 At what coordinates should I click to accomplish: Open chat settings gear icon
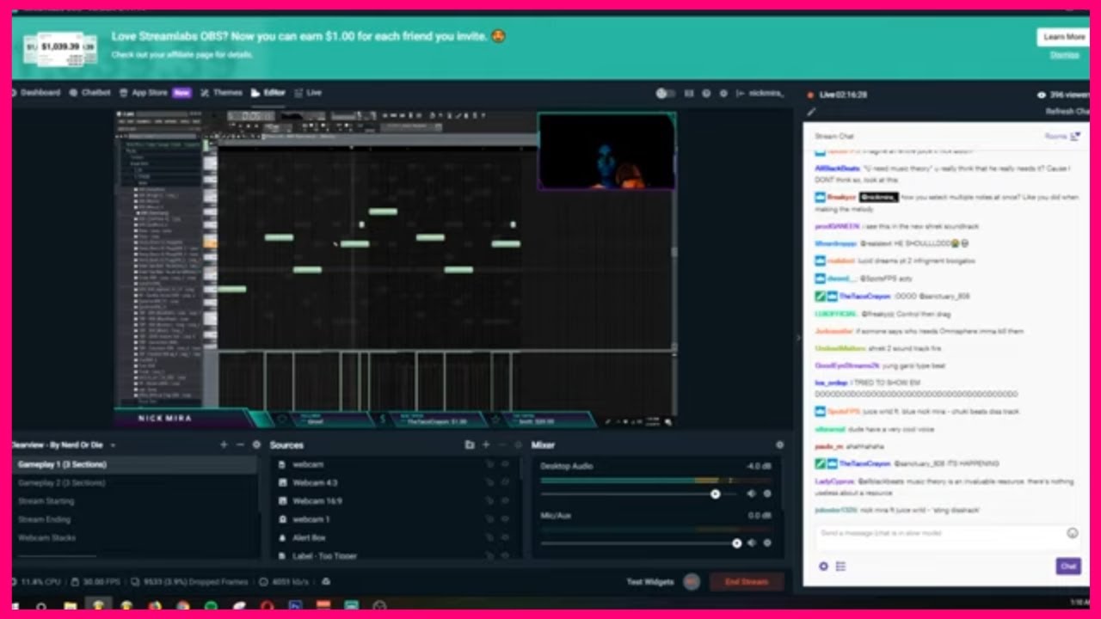[823, 566]
